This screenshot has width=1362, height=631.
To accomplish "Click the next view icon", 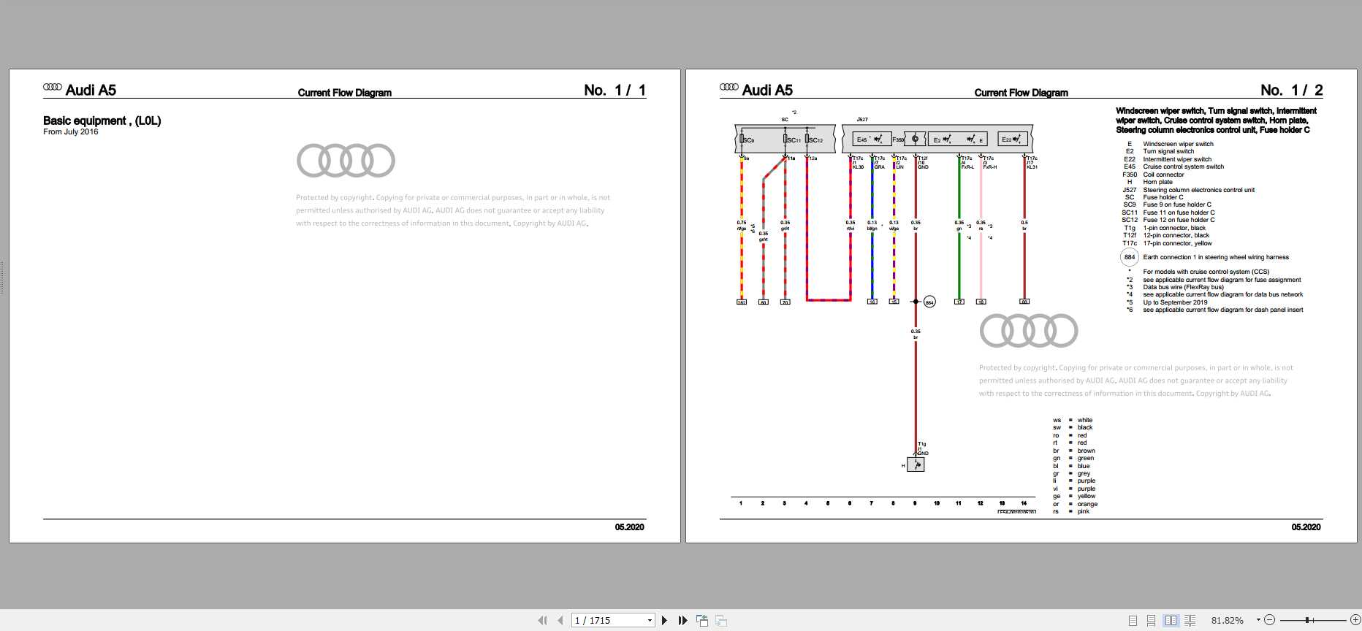I will (x=721, y=620).
